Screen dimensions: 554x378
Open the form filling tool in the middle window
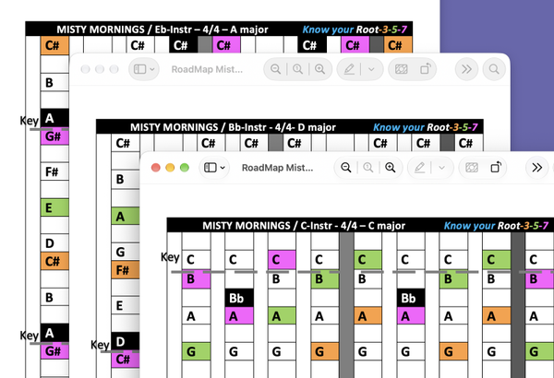pos(401,69)
